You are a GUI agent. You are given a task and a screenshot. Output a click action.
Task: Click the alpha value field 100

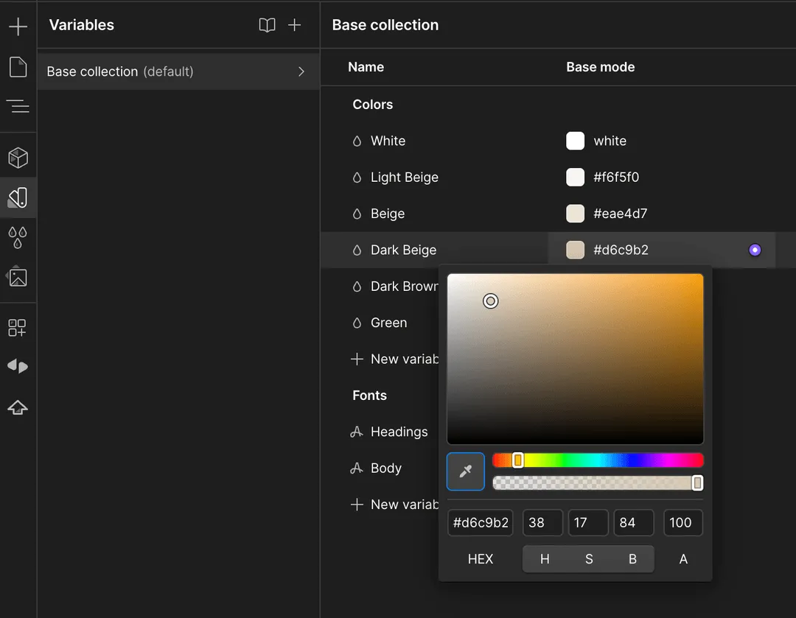point(682,522)
